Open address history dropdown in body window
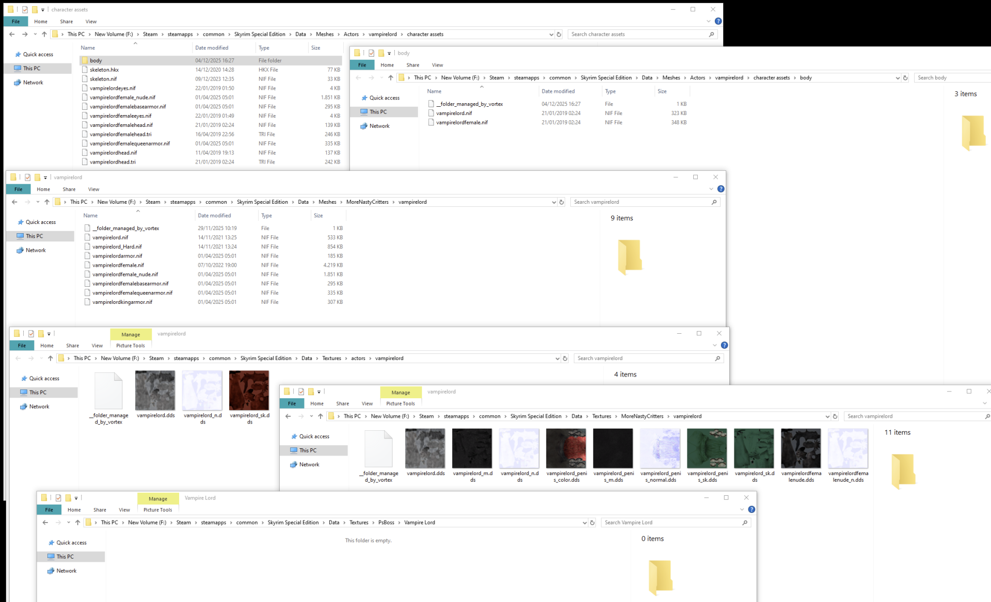 pyautogui.click(x=898, y=78)
